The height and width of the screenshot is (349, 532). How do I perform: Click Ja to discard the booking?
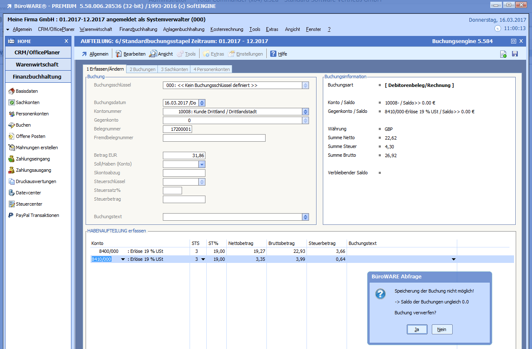click(x=417, y=329)
